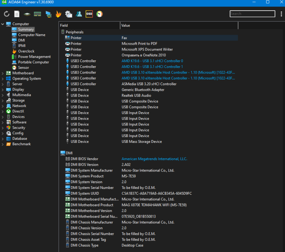The height and width of the screenshot is (252, 285).
Task: Open American Megatrends International link
Action: click(154, 159)
